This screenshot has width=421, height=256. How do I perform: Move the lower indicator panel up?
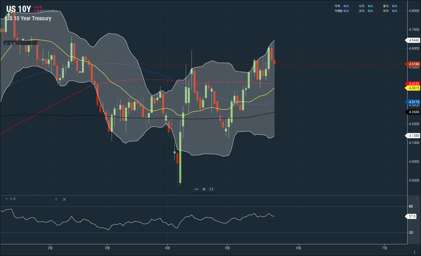56,200
